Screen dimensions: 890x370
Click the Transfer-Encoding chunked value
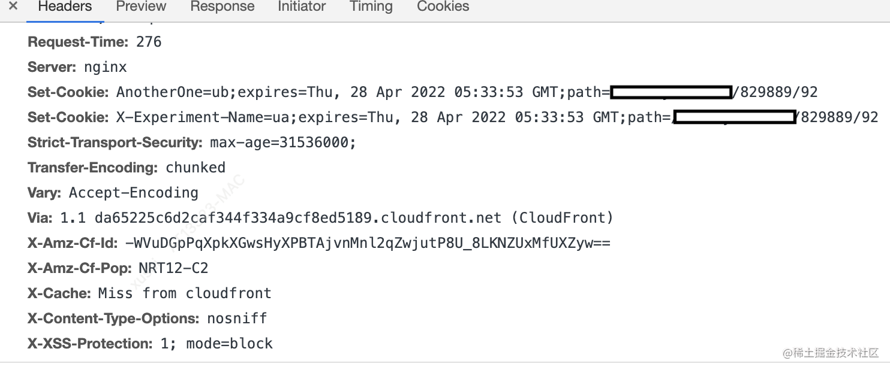point(196,168)
